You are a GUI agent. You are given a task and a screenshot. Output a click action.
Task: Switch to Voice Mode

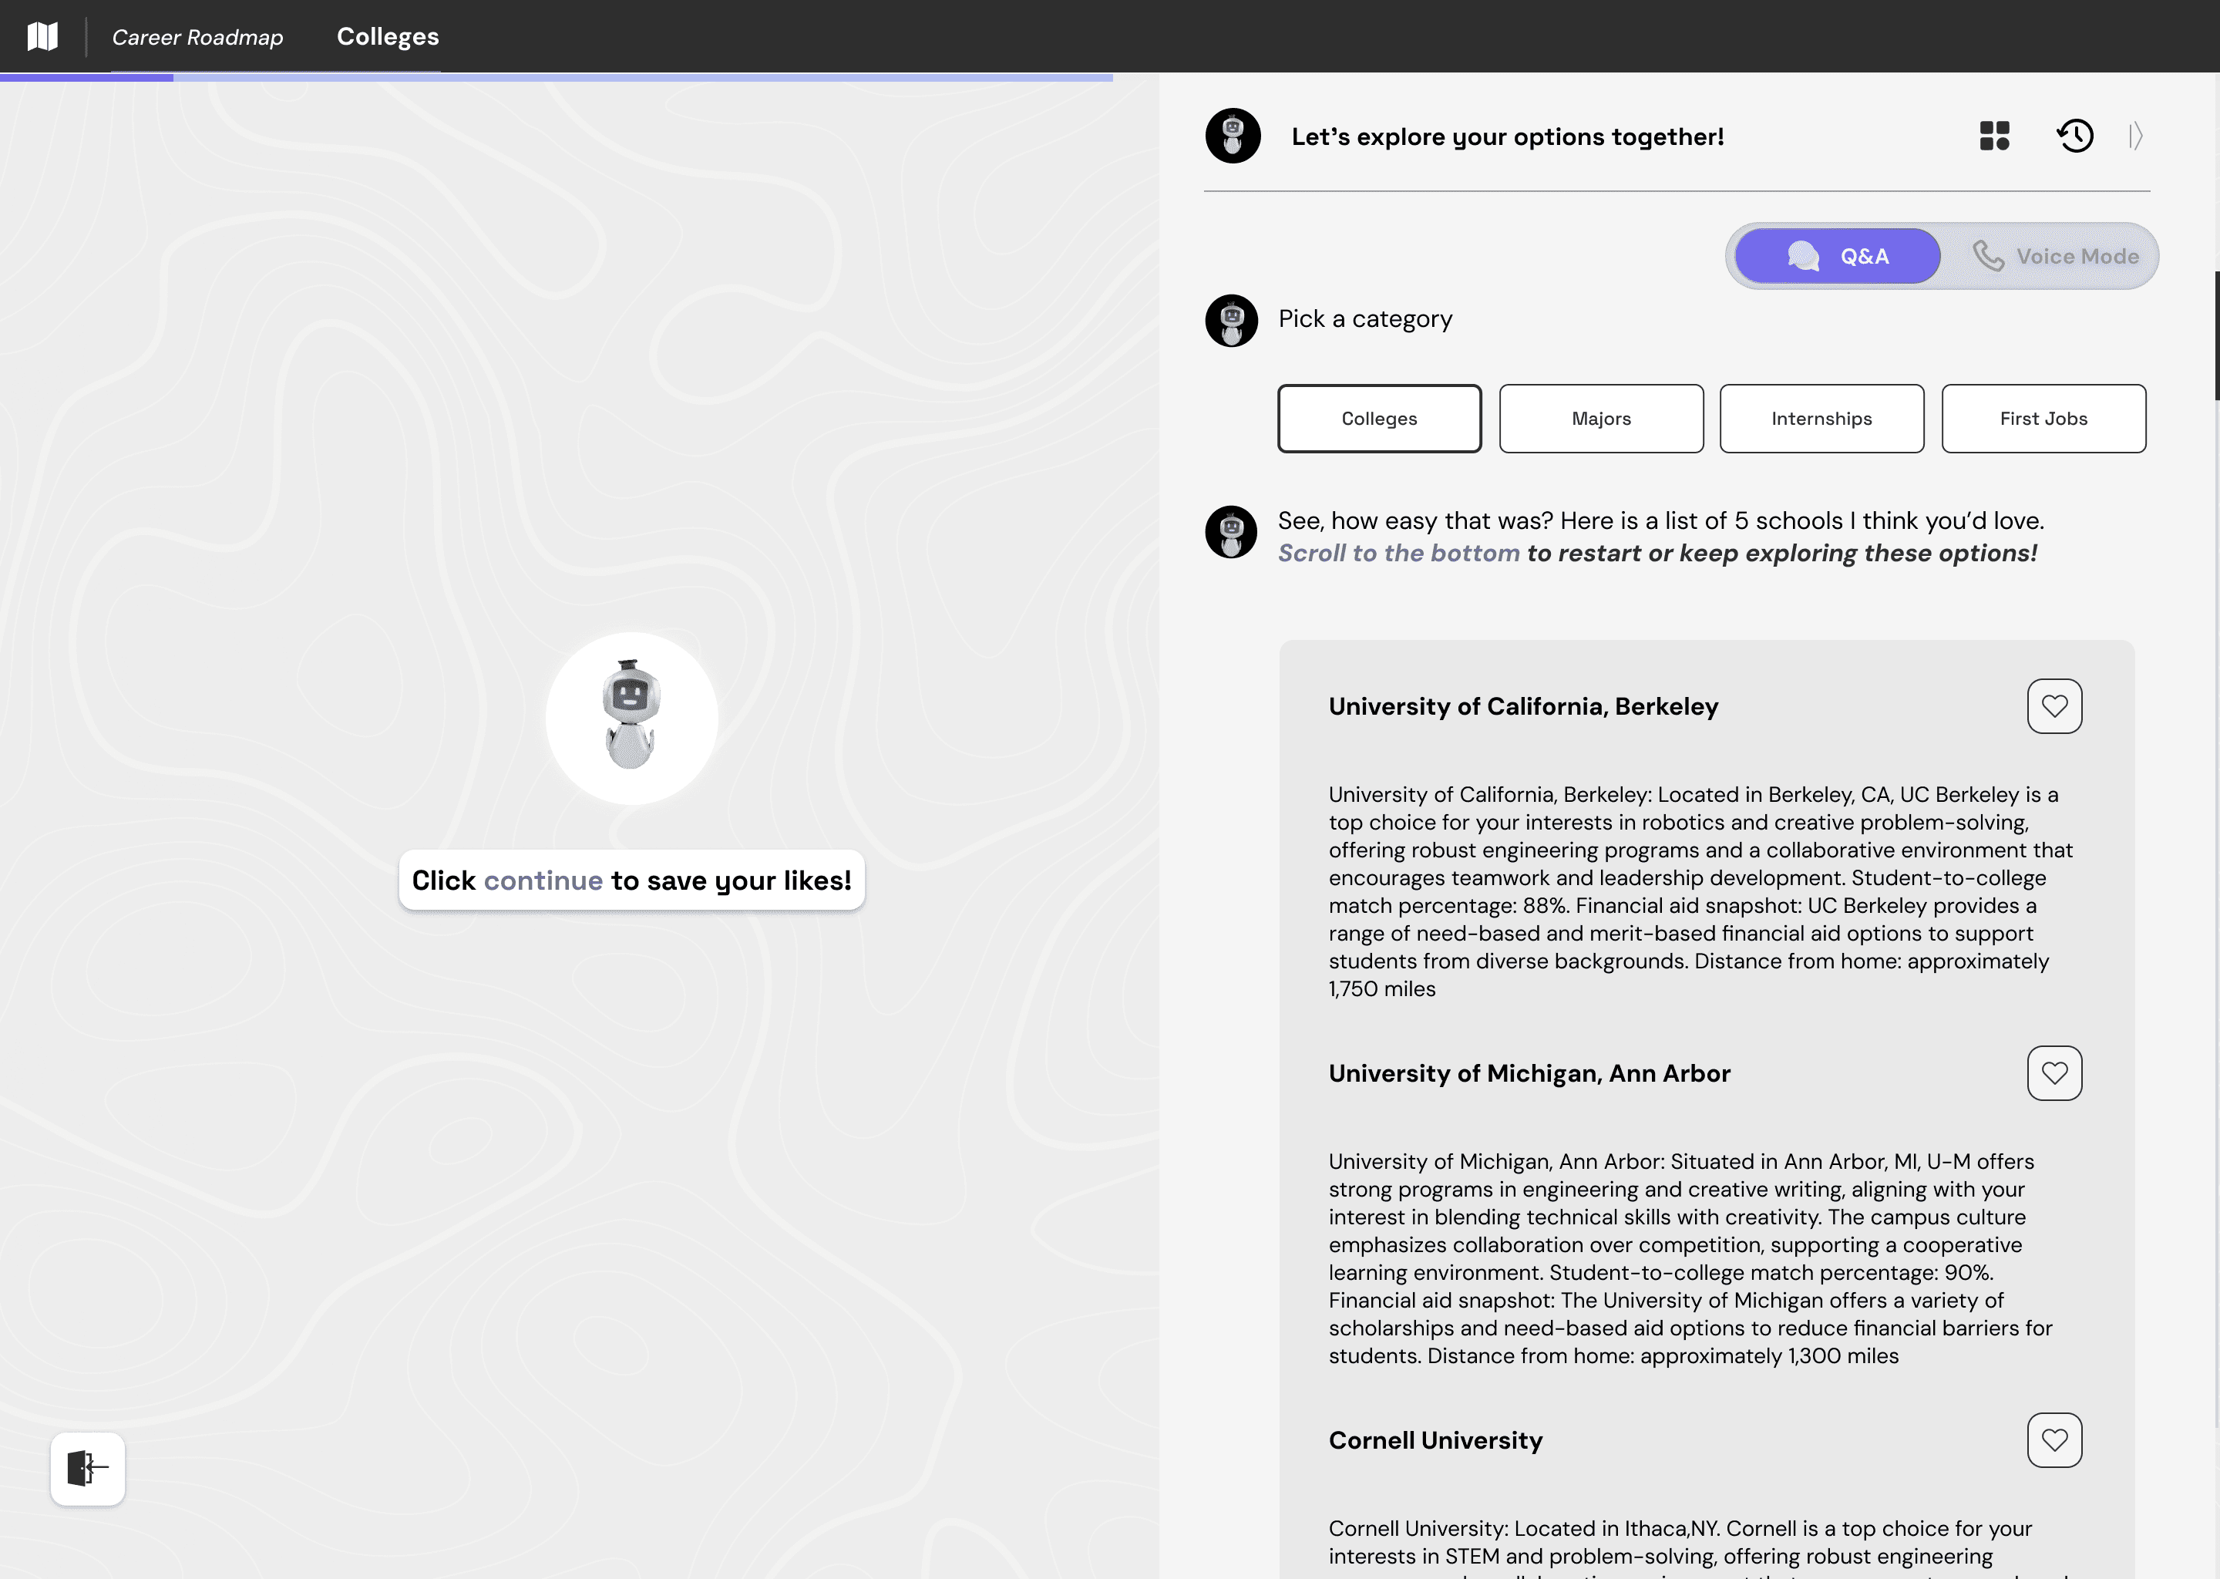click(2055, 257)
